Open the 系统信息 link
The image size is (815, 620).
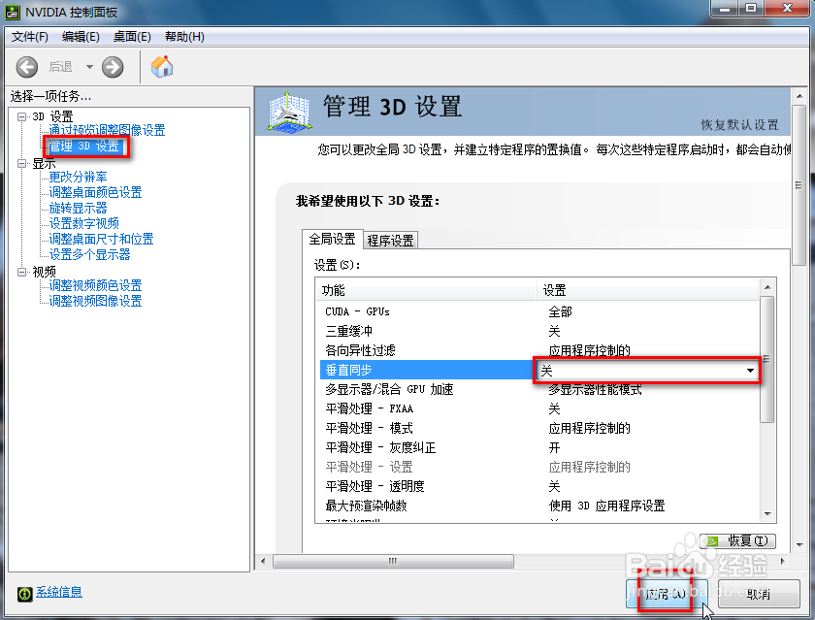[x=59, y=592]
